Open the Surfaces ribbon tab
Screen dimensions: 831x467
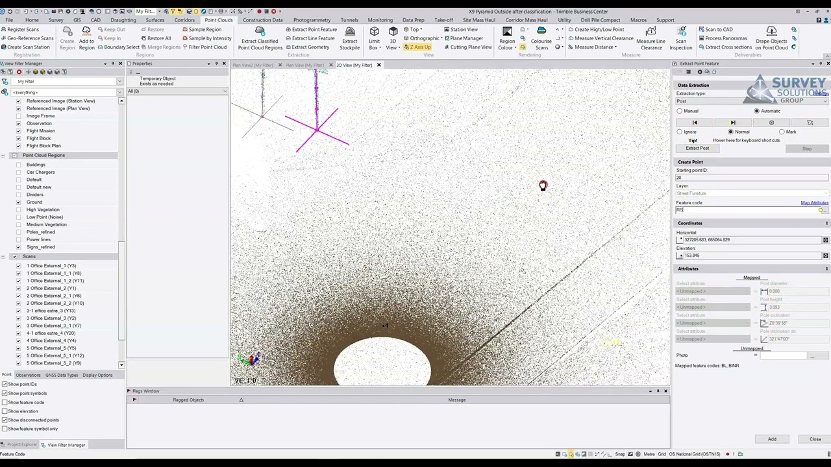click(x=155, y=20)
